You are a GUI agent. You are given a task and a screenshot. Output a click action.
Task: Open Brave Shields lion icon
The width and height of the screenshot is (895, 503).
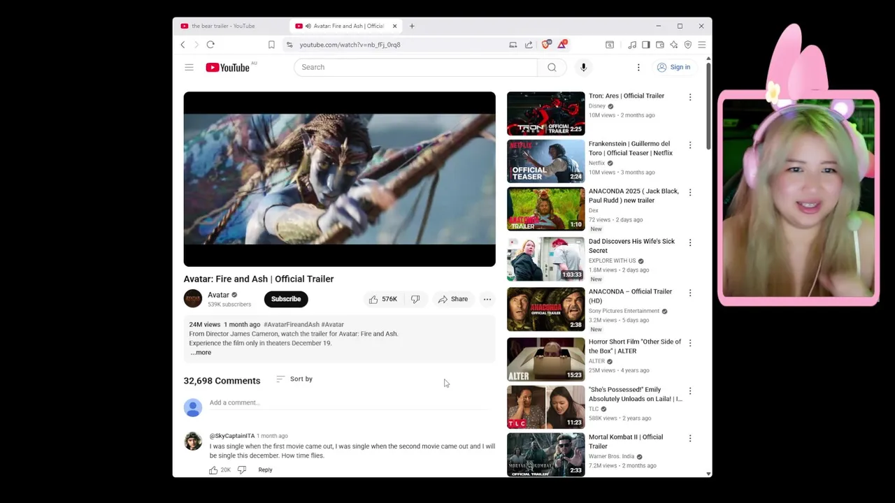546,45
